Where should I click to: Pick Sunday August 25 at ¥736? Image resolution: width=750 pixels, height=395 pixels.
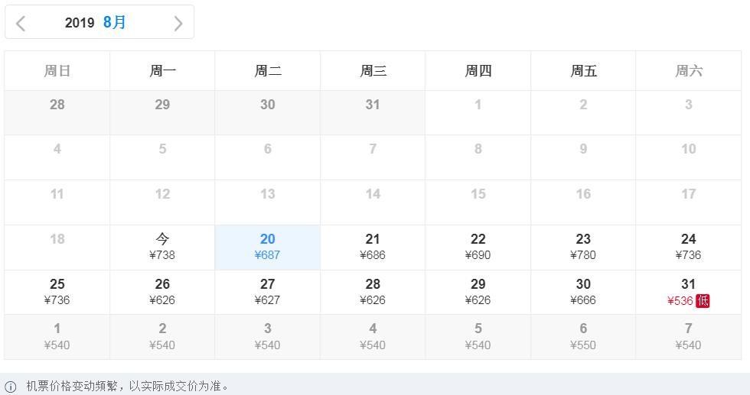coord(57,292)
